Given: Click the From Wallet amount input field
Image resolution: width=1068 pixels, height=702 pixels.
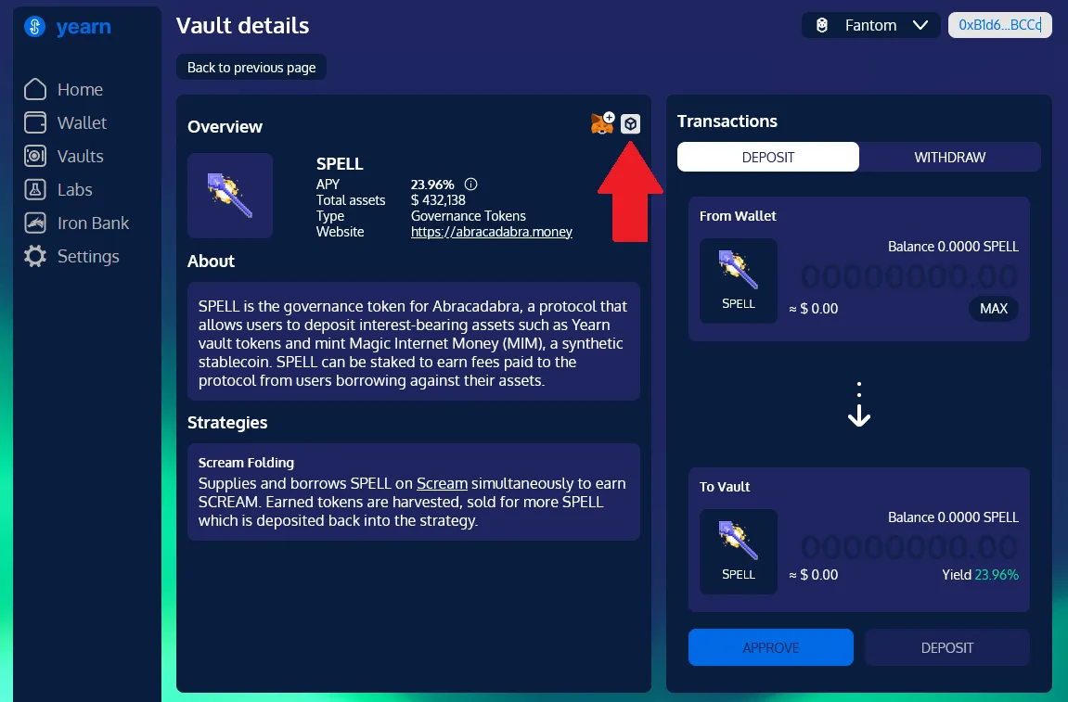Looking at the screenshot, I should coord(909,276).
